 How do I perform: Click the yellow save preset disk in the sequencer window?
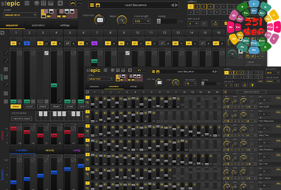point(98,5)
